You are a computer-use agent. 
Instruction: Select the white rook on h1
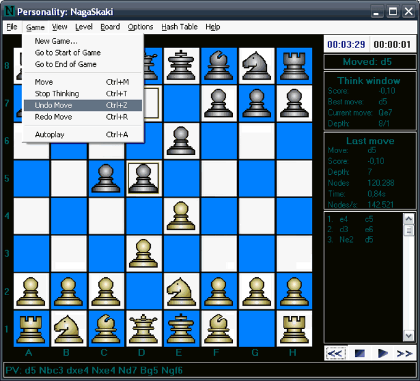(294, 329)
